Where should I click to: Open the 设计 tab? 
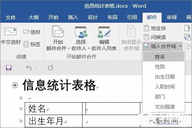tap(92, 17)
